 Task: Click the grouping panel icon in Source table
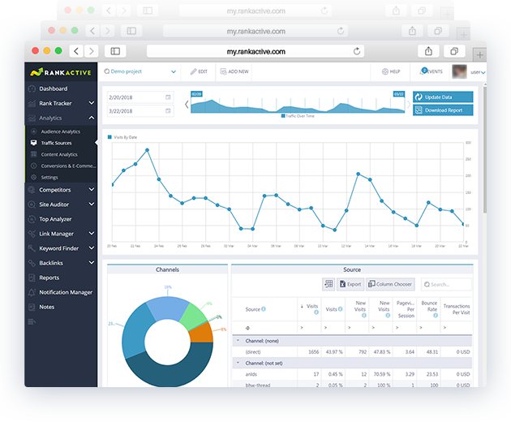(328, 284)
